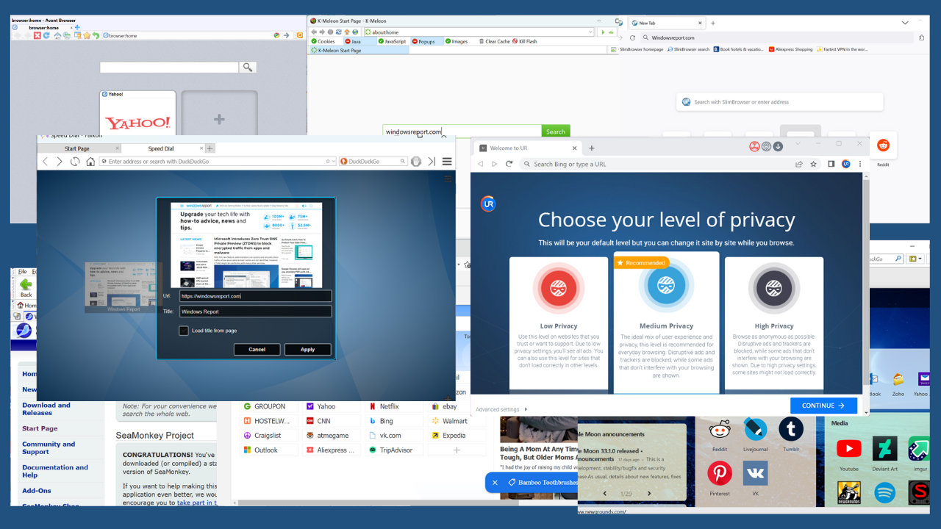Click the green Search button in K-Meleon
Viewport: 941px width, 529px height.
tap(556, 132)
